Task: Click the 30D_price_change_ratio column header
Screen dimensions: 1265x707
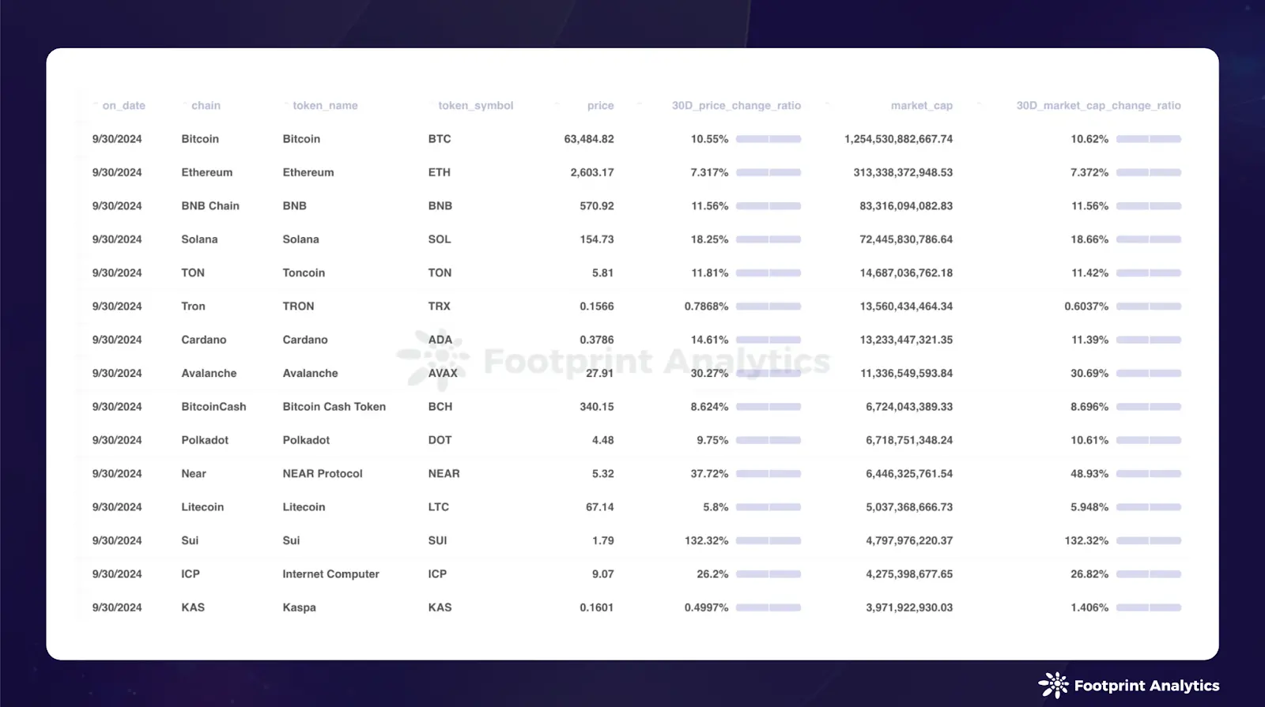Action: click(x=736, y=106)
